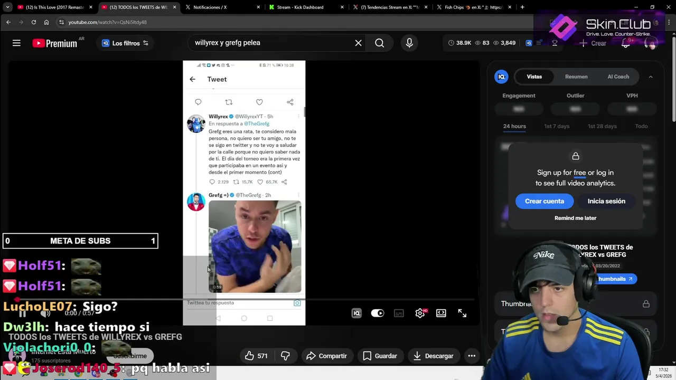
Task: Click the vidIQ panel logo icon
Action: [501, 77]
